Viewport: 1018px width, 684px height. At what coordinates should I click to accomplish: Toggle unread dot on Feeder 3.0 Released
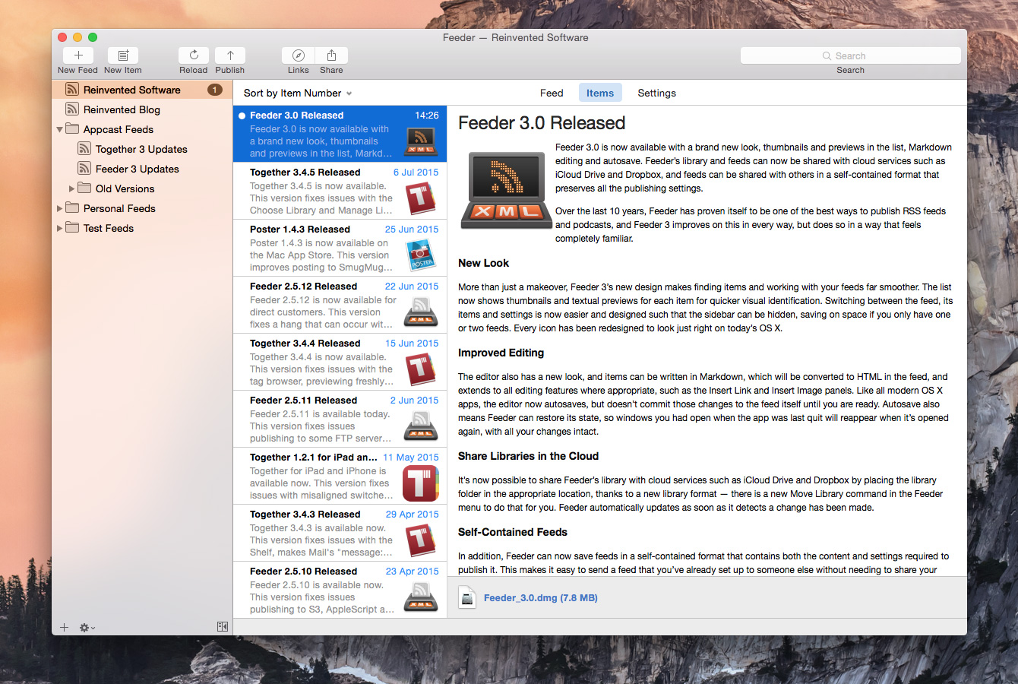242,116
